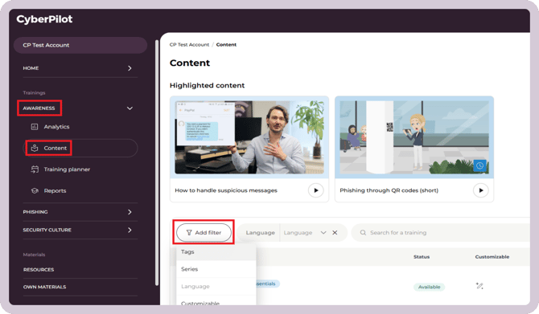This screenshot has height=314, width=539.
Task: Play Phishing through QR codes (short)
Action: pos(481,190)
